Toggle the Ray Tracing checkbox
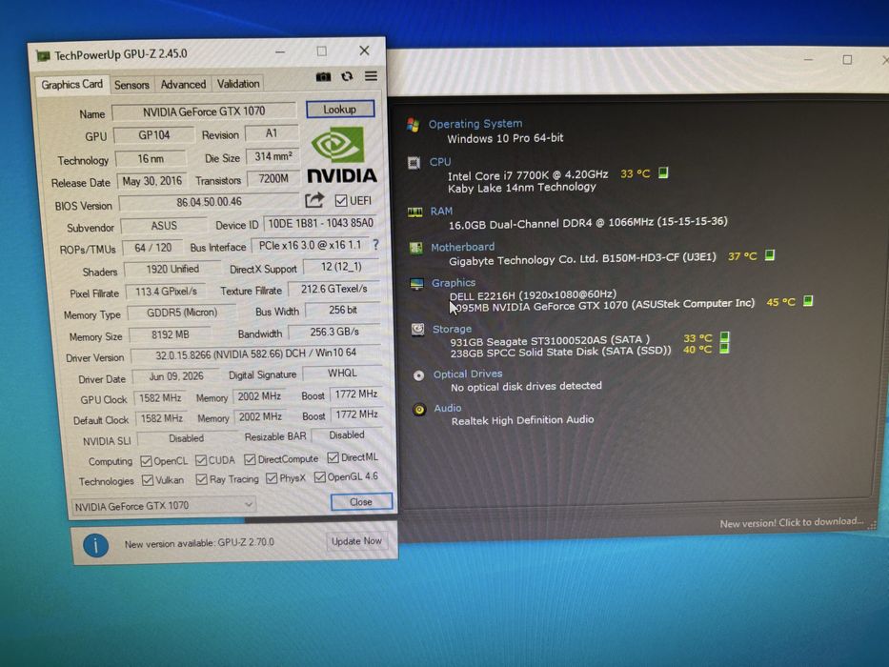This screenshot has width=889, height=667. [201, 479]
